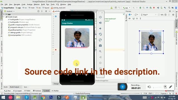Screen dimensions: 178x100
Task: Click the emulator panel Home circle button
Action: tap(100, 63)
